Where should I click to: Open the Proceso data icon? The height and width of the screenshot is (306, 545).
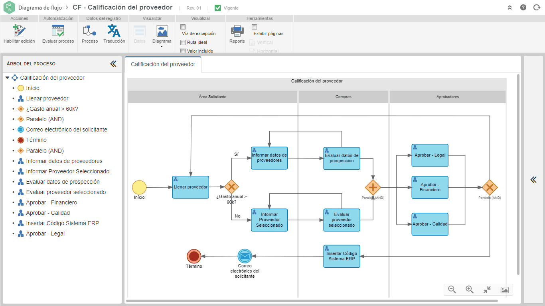[x=90, y=31]
